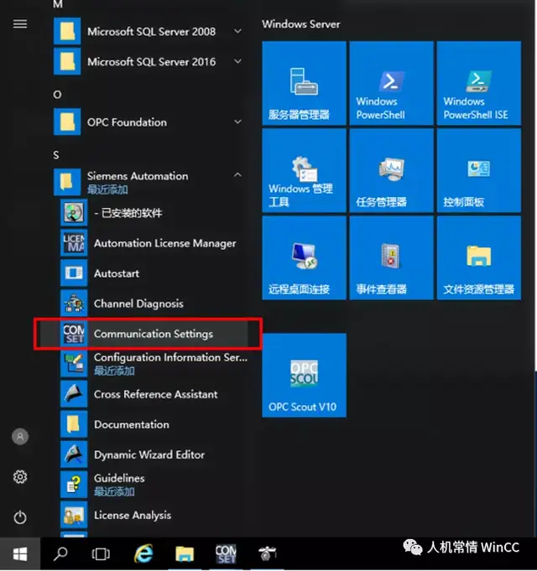Jump to the letter S section header
The image size is (537, 571).
[56, 155]
